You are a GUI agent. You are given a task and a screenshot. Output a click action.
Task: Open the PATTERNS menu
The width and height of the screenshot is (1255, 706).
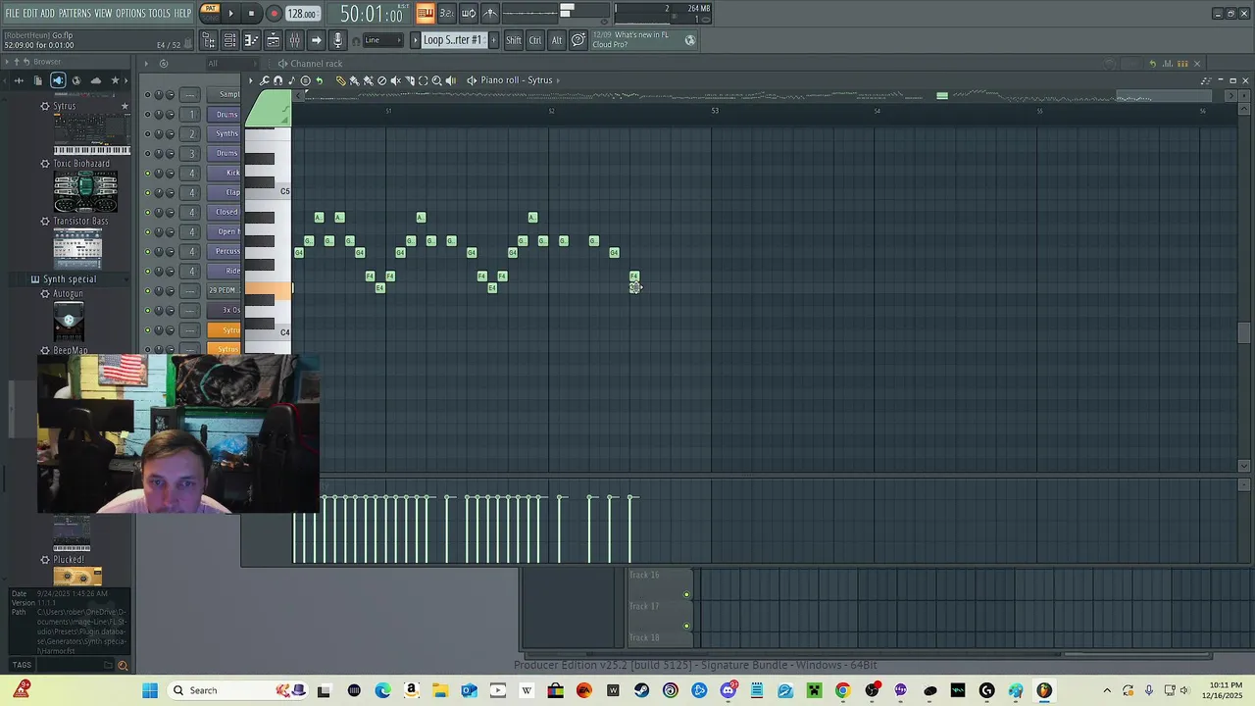pos(75,13)
